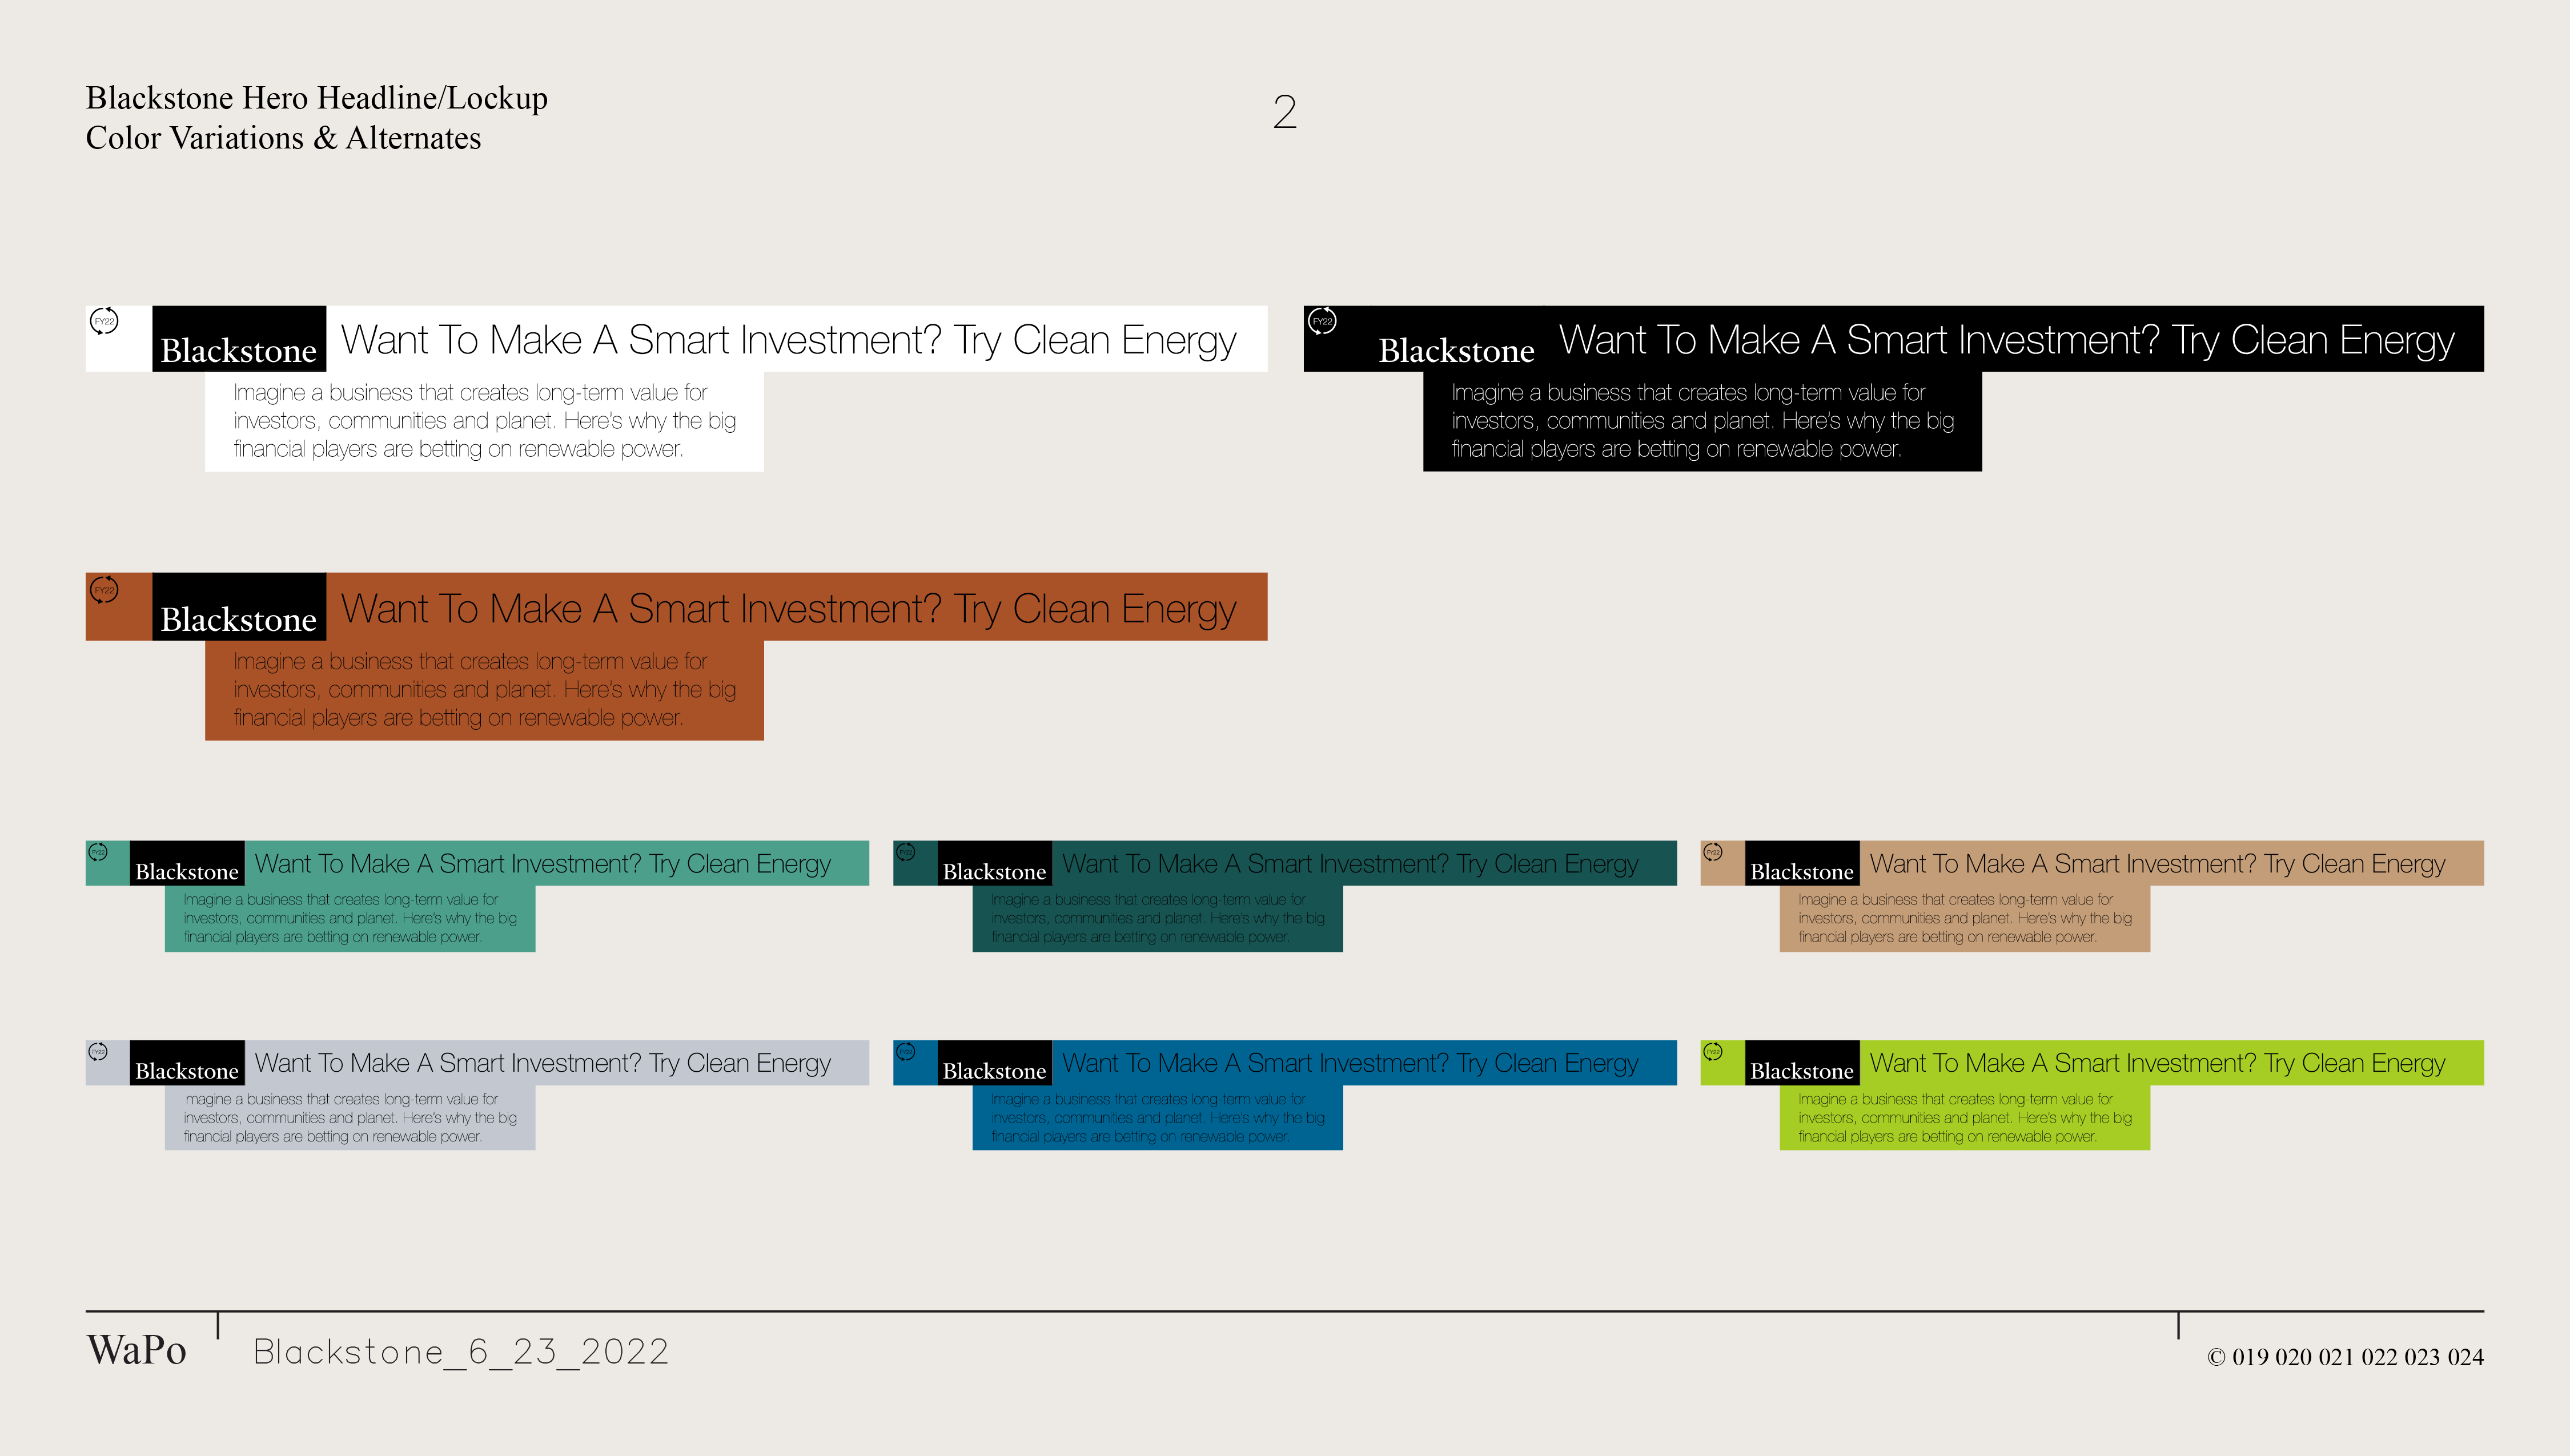Click the subhead paragraph in the pale gray-blue box
This screenshot has height=1456, width=2570.
click(350, 1118)
